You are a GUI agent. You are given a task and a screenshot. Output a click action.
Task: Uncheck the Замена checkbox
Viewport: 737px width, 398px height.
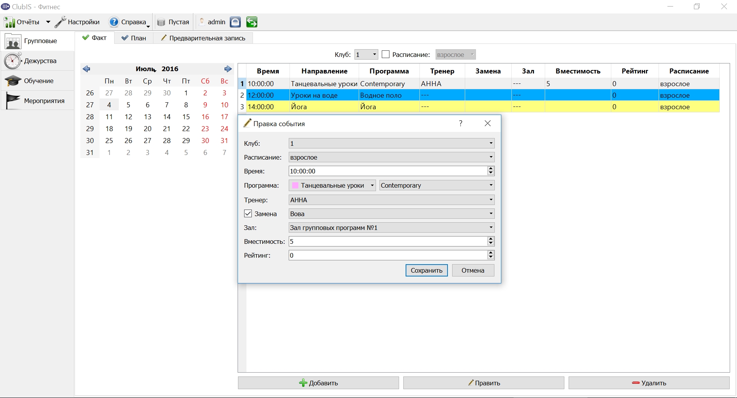pos(248,214)
